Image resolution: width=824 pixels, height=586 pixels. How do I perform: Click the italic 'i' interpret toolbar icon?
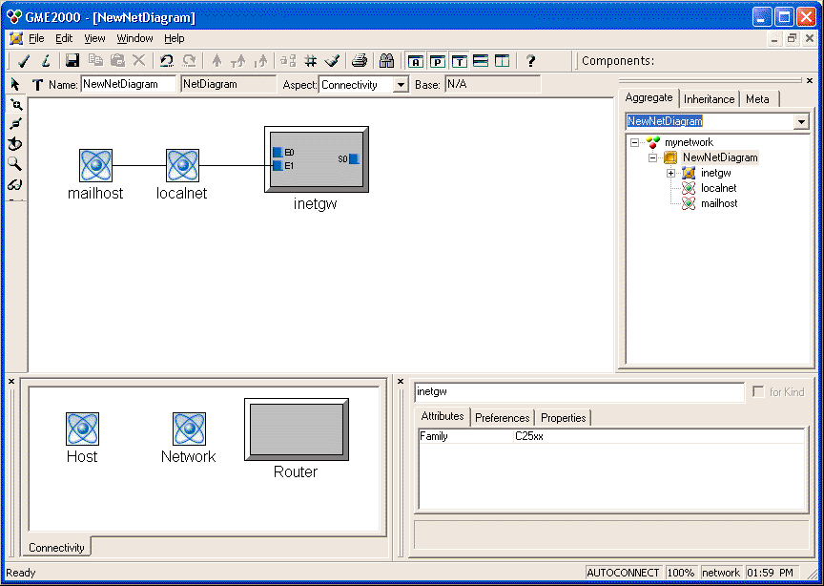point(46,61)
